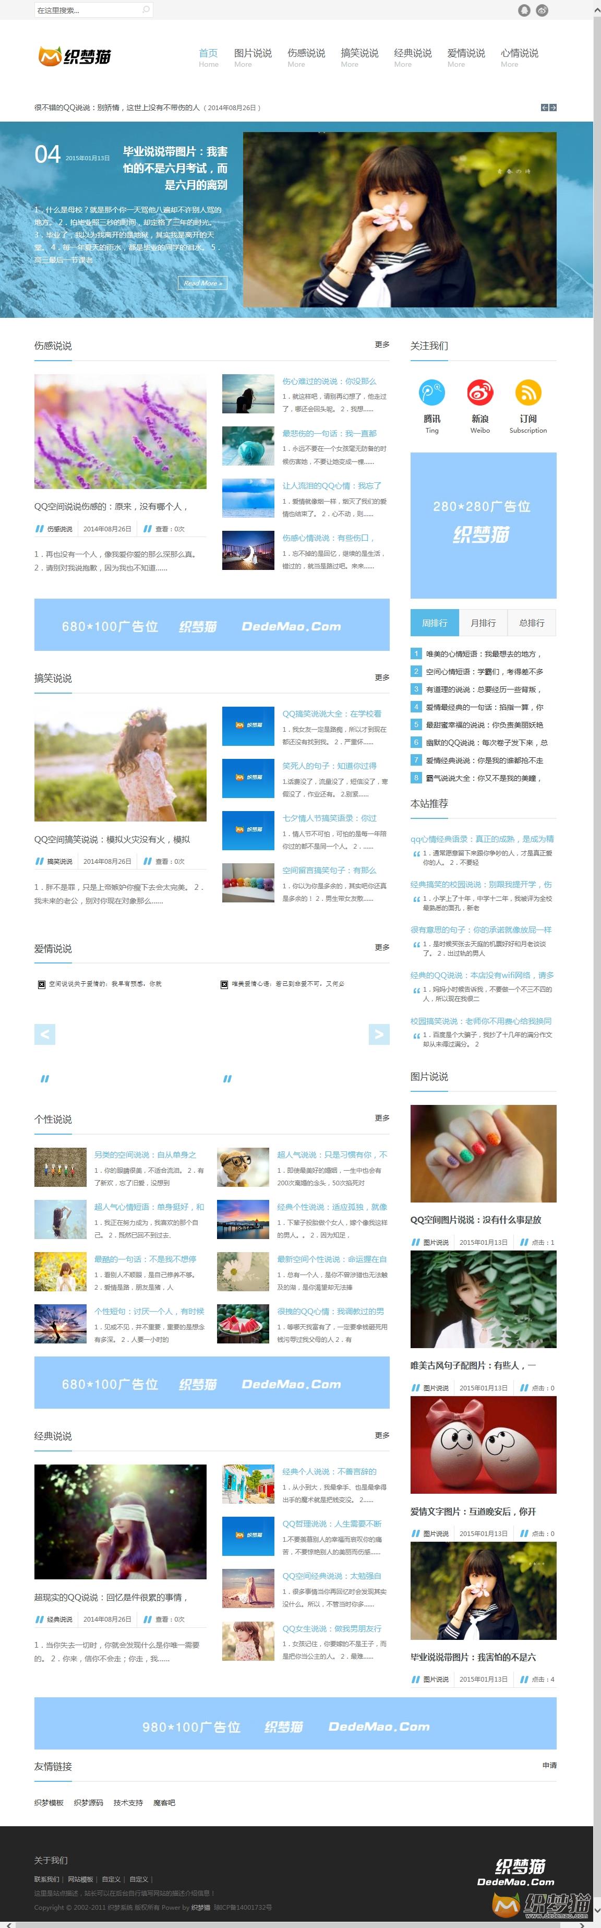
Task: Open banner title 毕业说说带图片
Action: click(x=174, y=168)
